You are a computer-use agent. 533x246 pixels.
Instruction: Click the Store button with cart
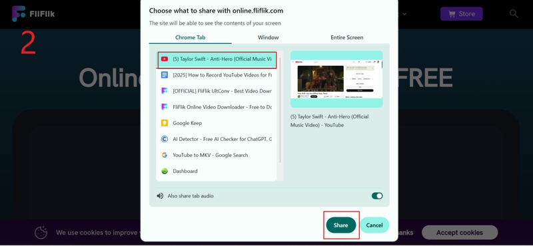click(461, 14)
